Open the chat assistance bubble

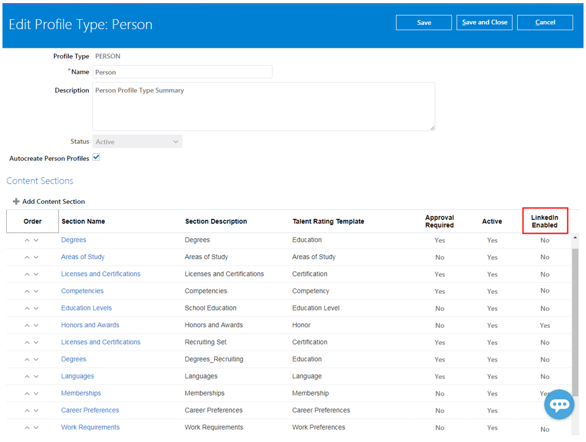(x=559, y=404)
